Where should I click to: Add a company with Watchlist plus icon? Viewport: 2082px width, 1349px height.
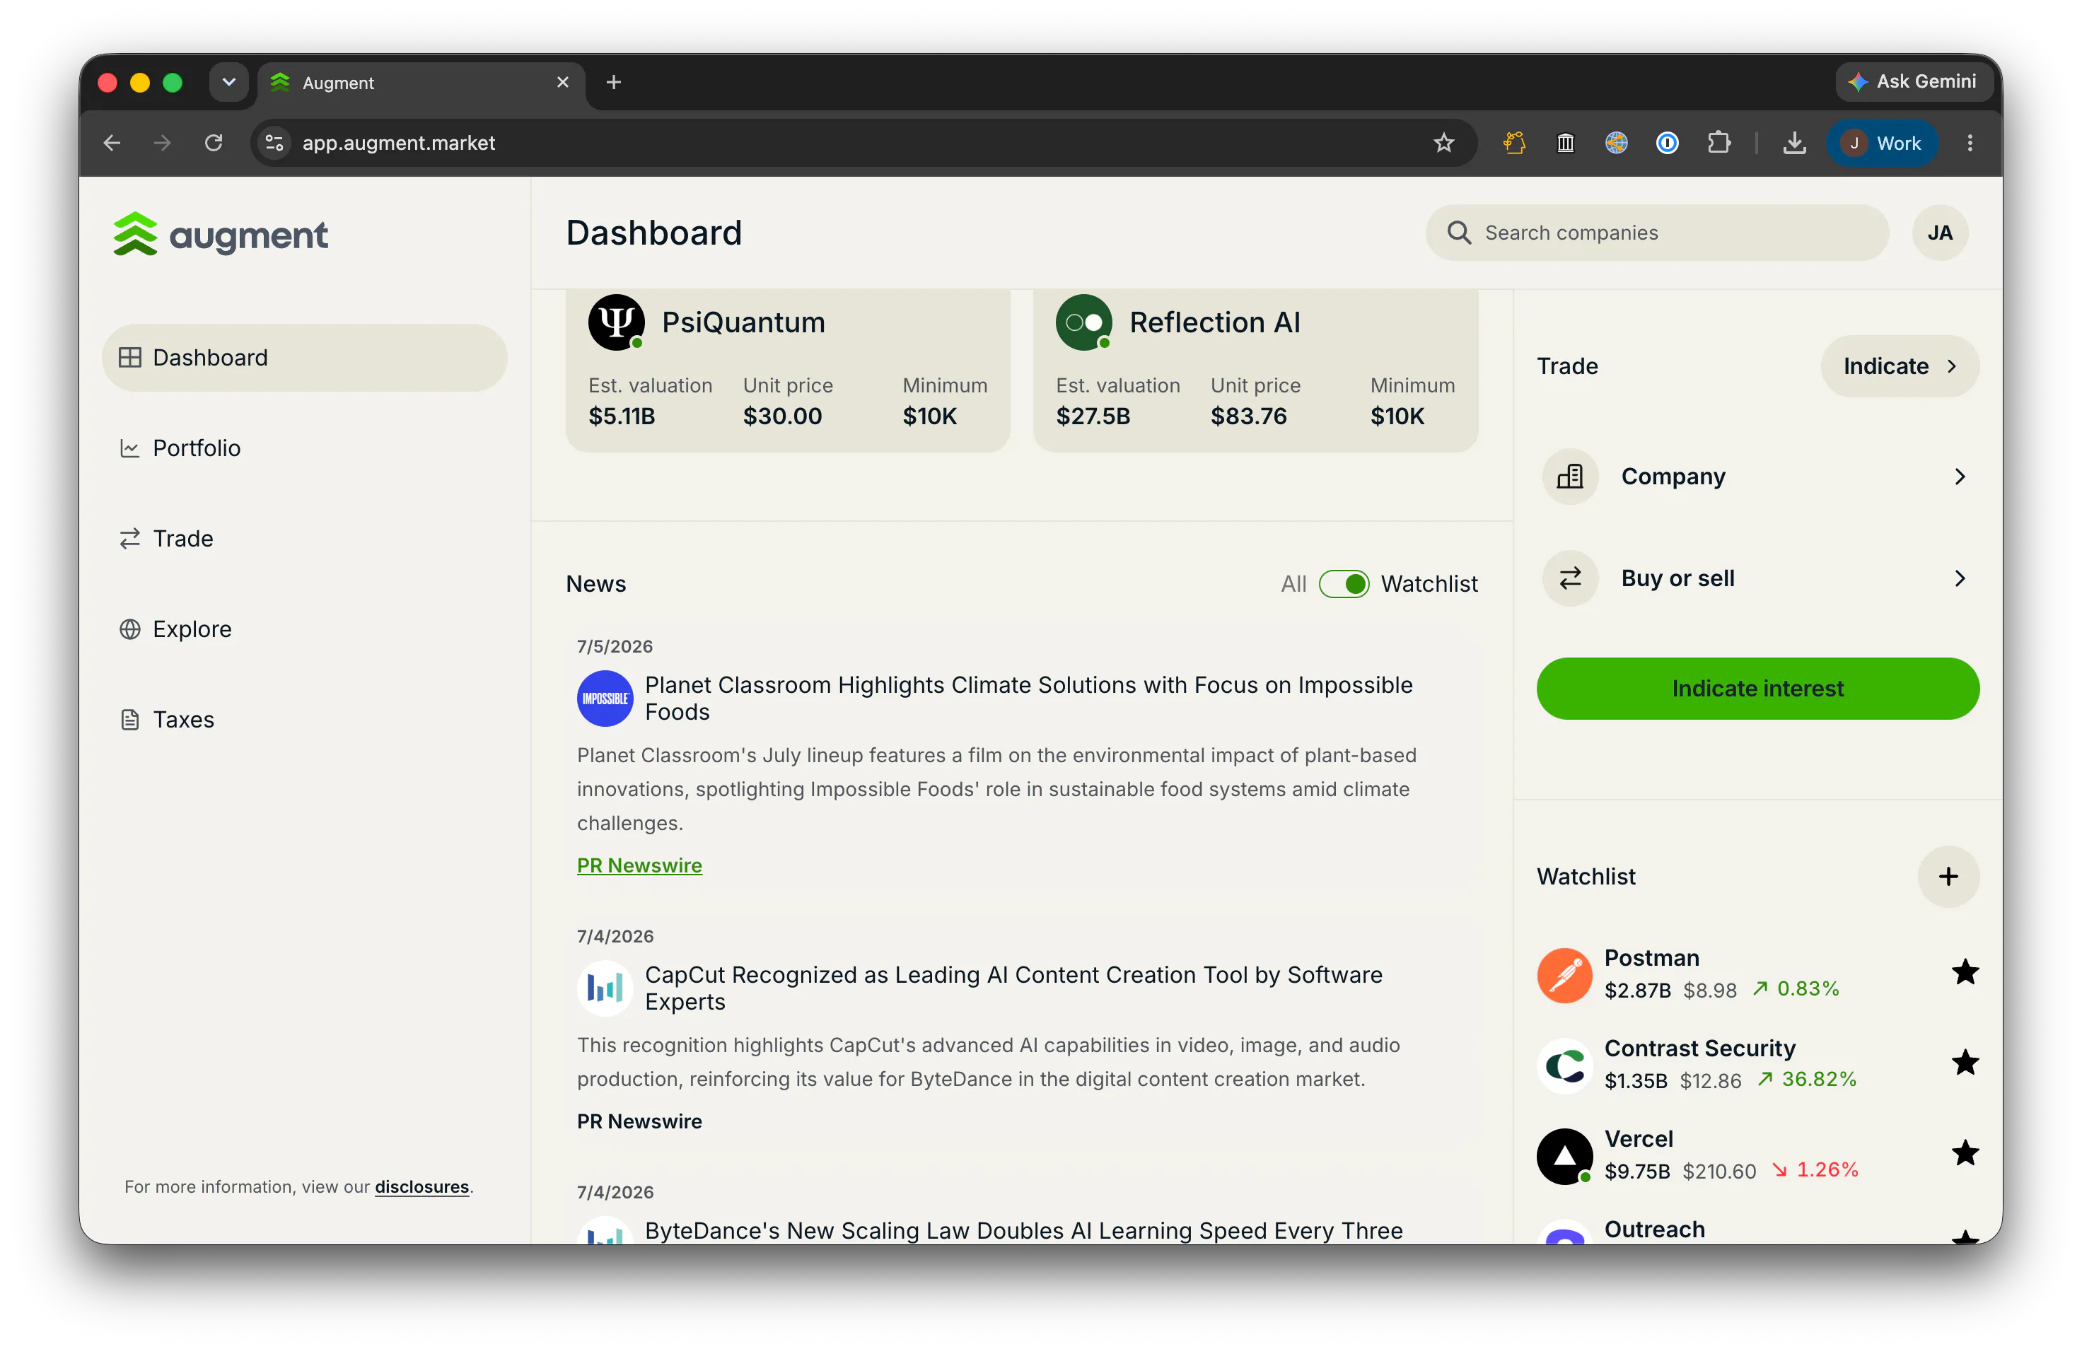(1948, 877)
